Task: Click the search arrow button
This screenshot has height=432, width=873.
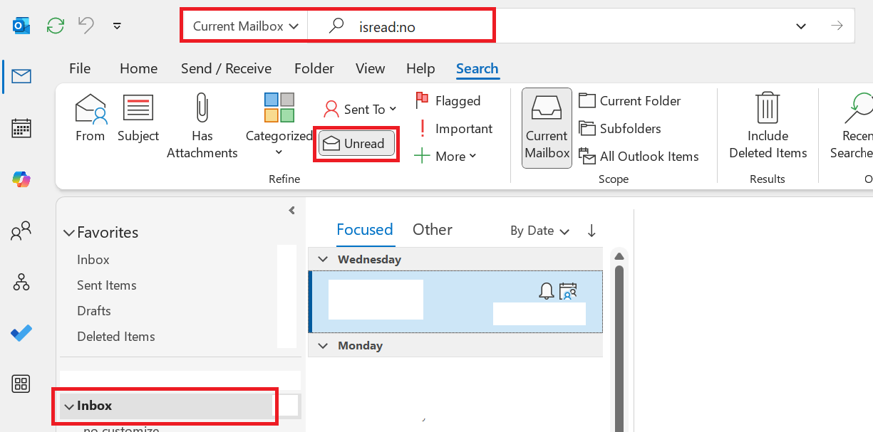Action: 837,26
